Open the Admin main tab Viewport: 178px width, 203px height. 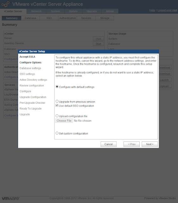pos(110,11)
